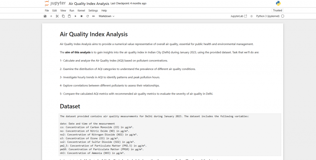This screenshot has width=316, height=160.
Task: Open notebook in JupyterLab
Action: pyautogui.click(x=239, y=16)
